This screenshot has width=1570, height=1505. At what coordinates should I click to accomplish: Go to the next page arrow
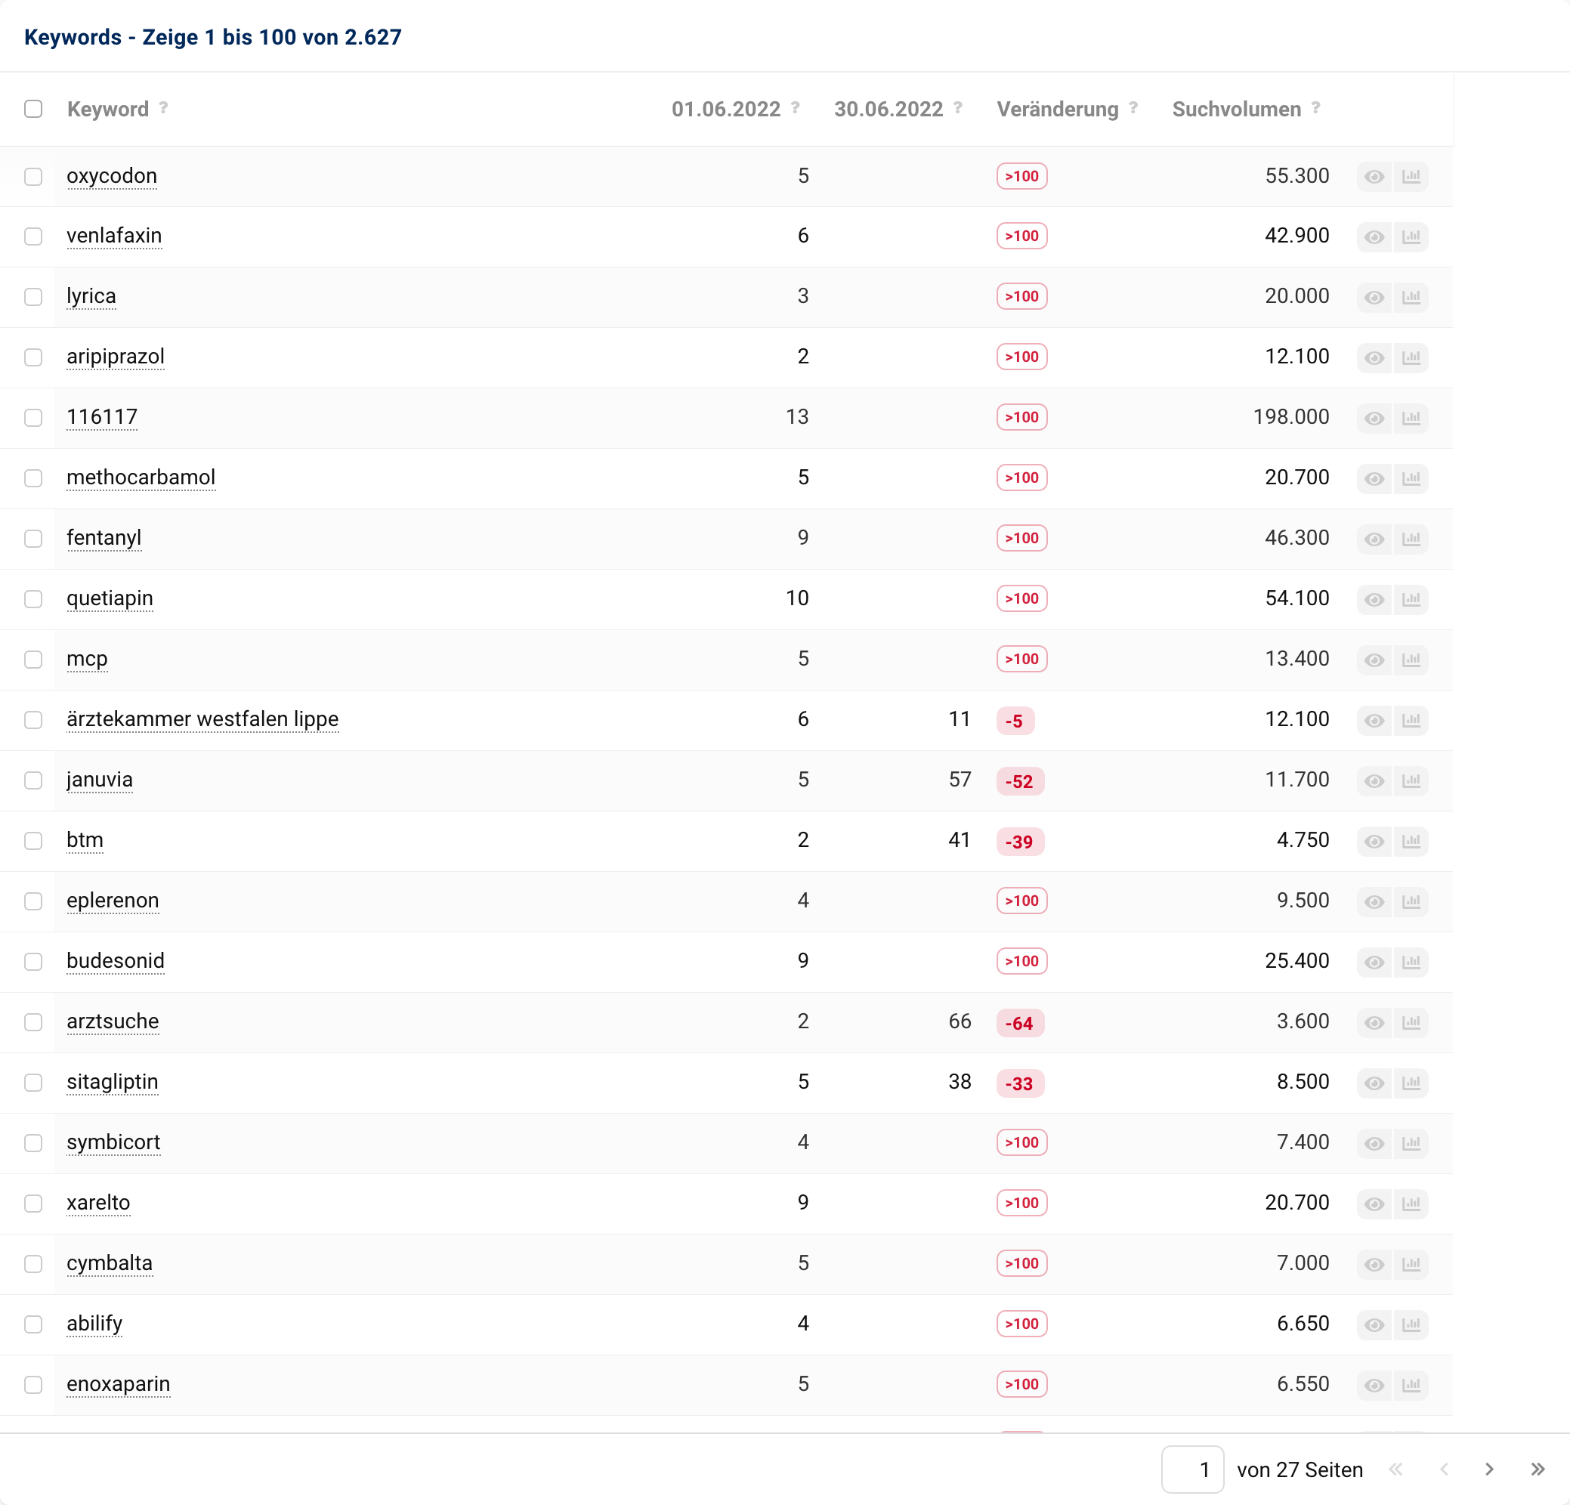pos(1489,1469)
